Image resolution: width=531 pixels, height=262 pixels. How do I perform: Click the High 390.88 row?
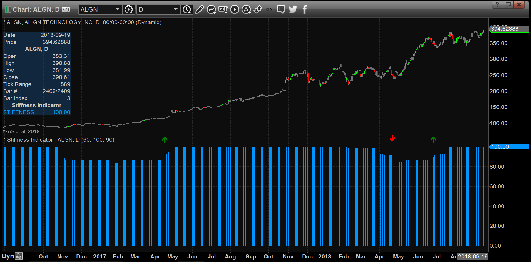coord(37,63)
